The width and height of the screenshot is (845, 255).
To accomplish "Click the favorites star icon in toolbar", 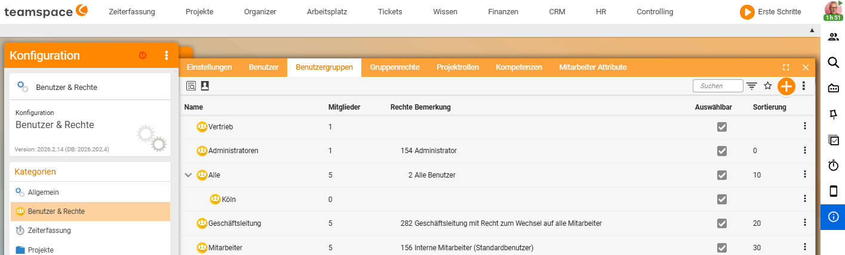I will tap(768, 86).
